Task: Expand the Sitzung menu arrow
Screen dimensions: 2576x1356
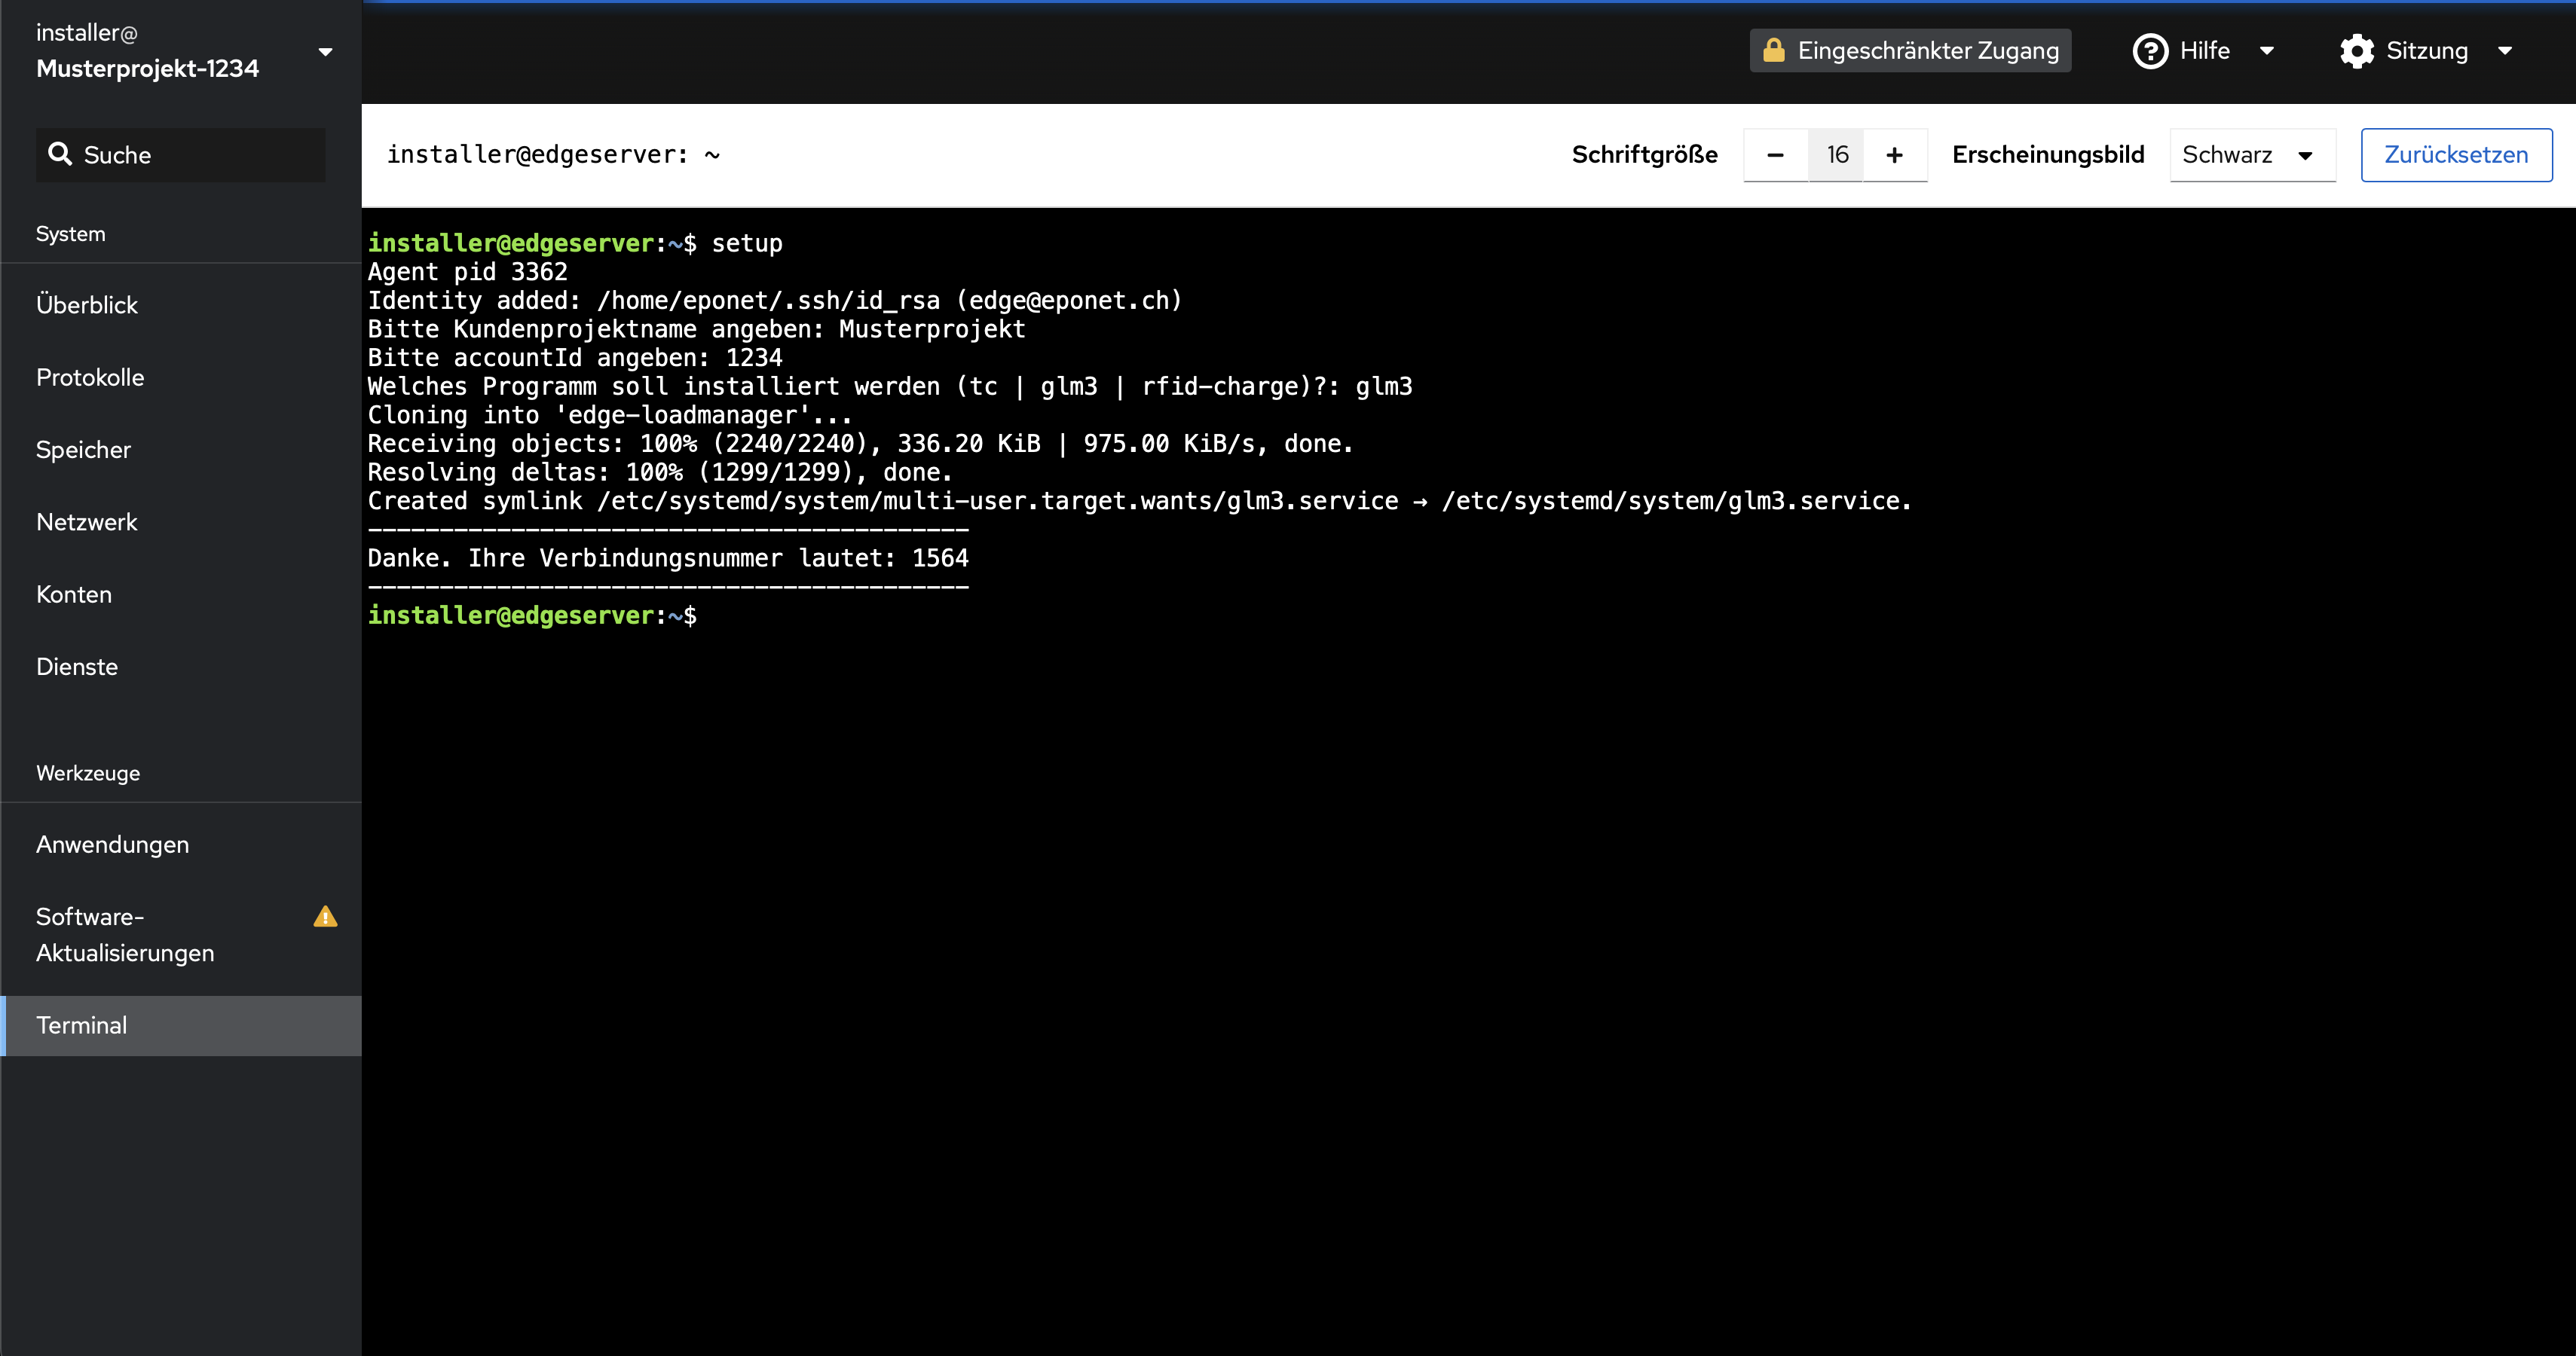Action: click(2505, 51)
